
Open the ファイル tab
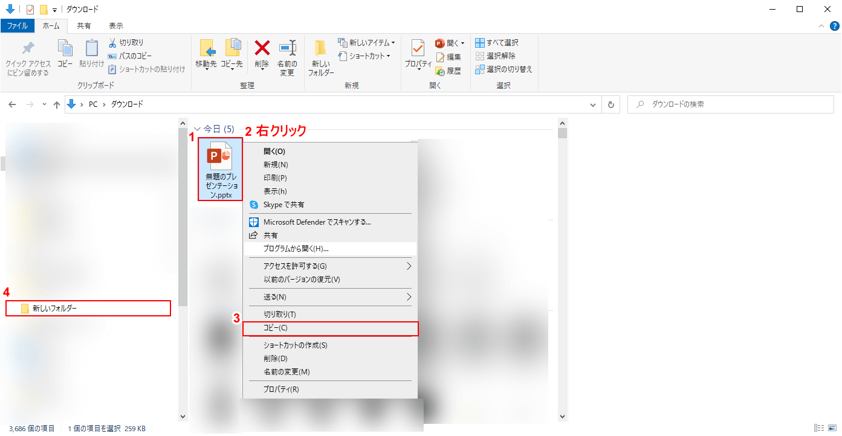(x=17, y=26)
